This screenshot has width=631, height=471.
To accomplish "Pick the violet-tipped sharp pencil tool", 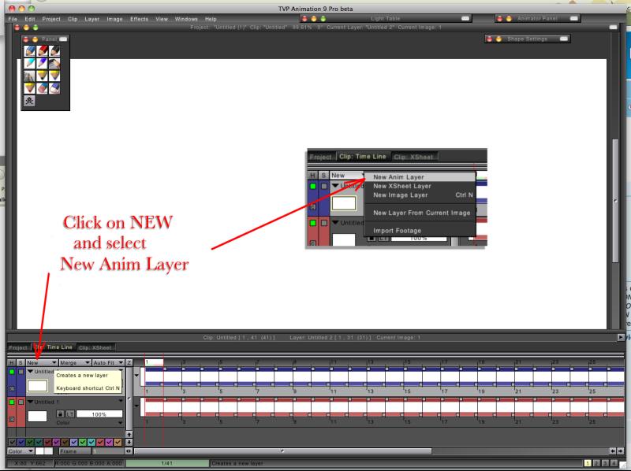I will click(x=42, y=63).
